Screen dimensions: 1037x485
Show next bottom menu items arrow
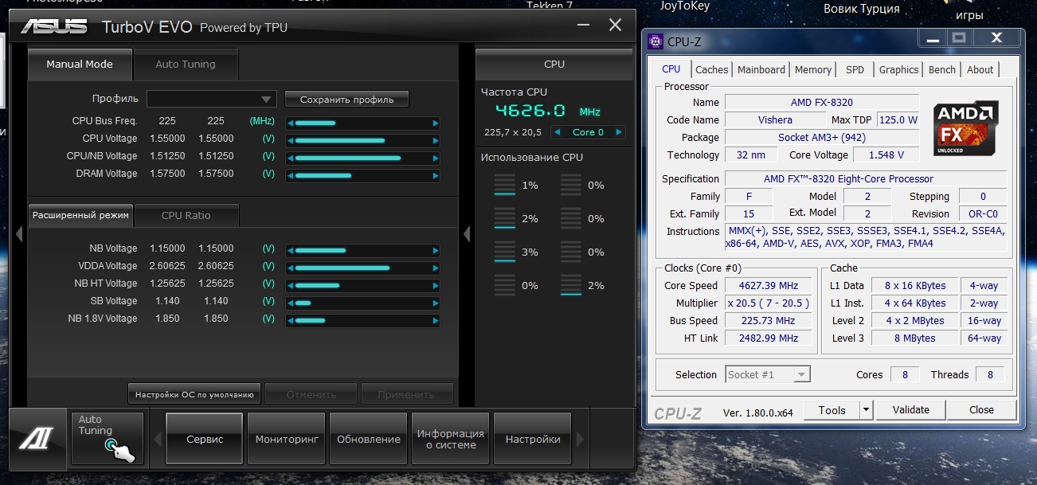coord(580,439)
